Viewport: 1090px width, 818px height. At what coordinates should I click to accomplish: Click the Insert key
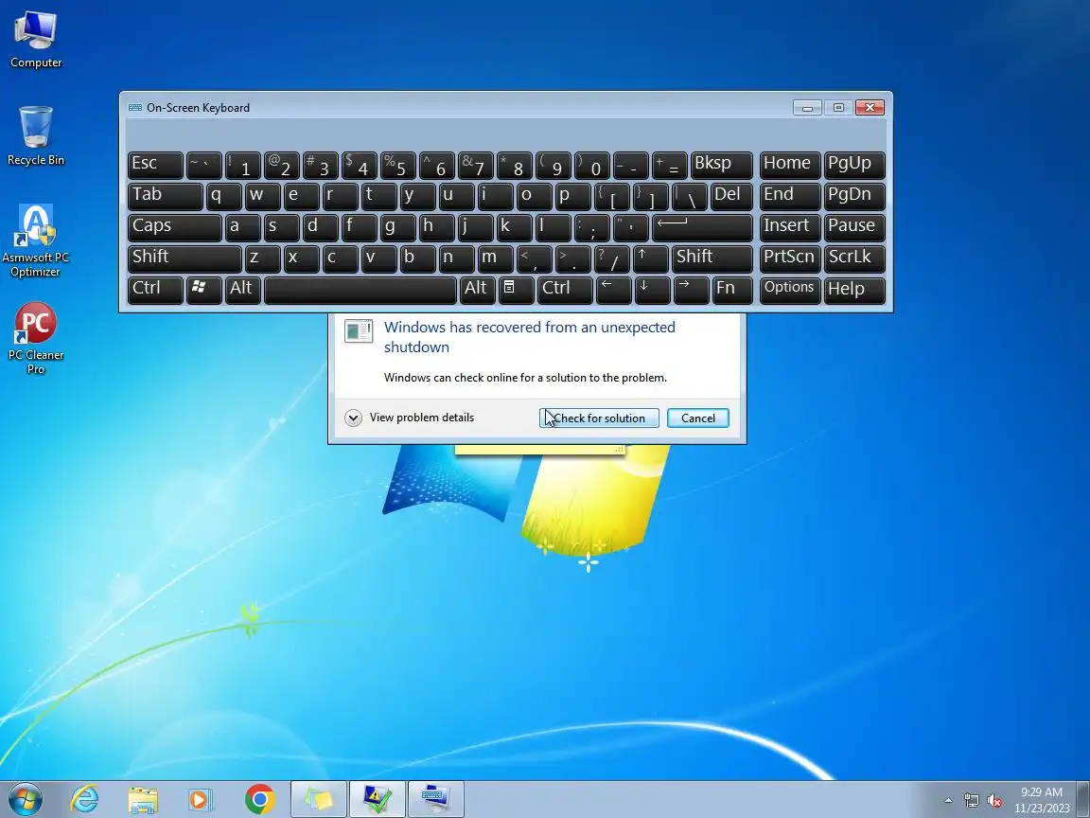790,227
